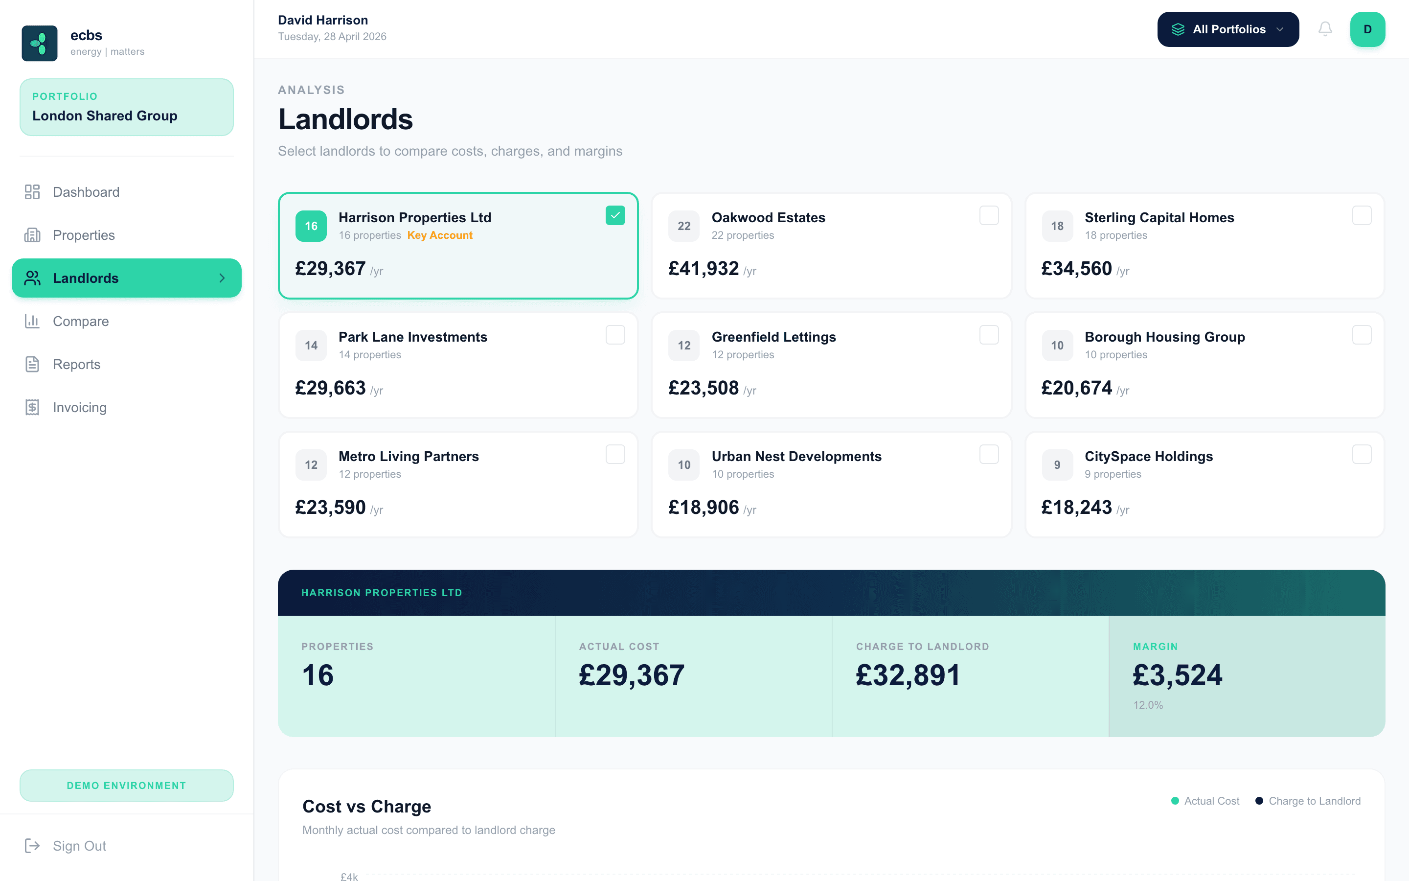Check the Metro Living Partners checkbox
The width and height of the screenshot is (1409, 881).
615,455
